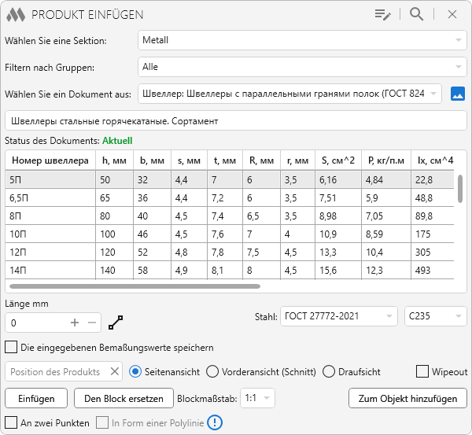Click the magnifier search icon
Image resolution: width=472 pixels, height=435 pixels.
417,14
